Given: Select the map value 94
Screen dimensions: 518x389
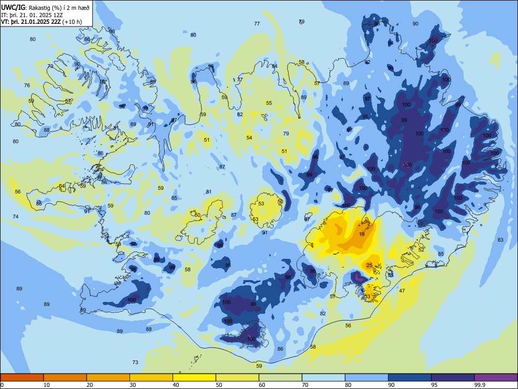Looking at the screenshot, I should coord(391,43).
